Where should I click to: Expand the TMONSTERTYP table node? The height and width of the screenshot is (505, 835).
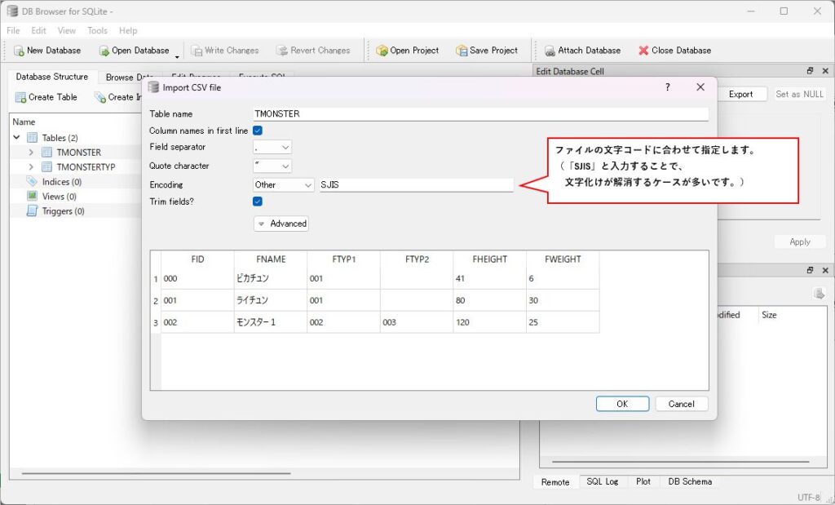(x=31, y=167)
